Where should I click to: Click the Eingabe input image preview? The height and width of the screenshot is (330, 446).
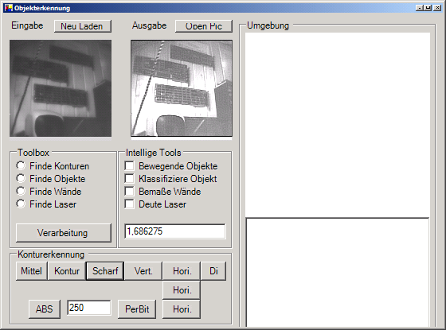tap(61, 88)
